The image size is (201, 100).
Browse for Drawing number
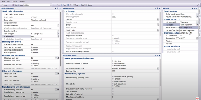coord(58,31)
